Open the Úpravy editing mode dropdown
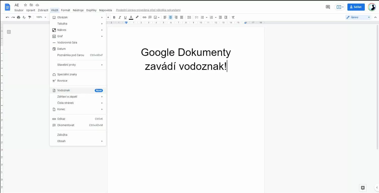379x193 pixels. tap(358, 17)
